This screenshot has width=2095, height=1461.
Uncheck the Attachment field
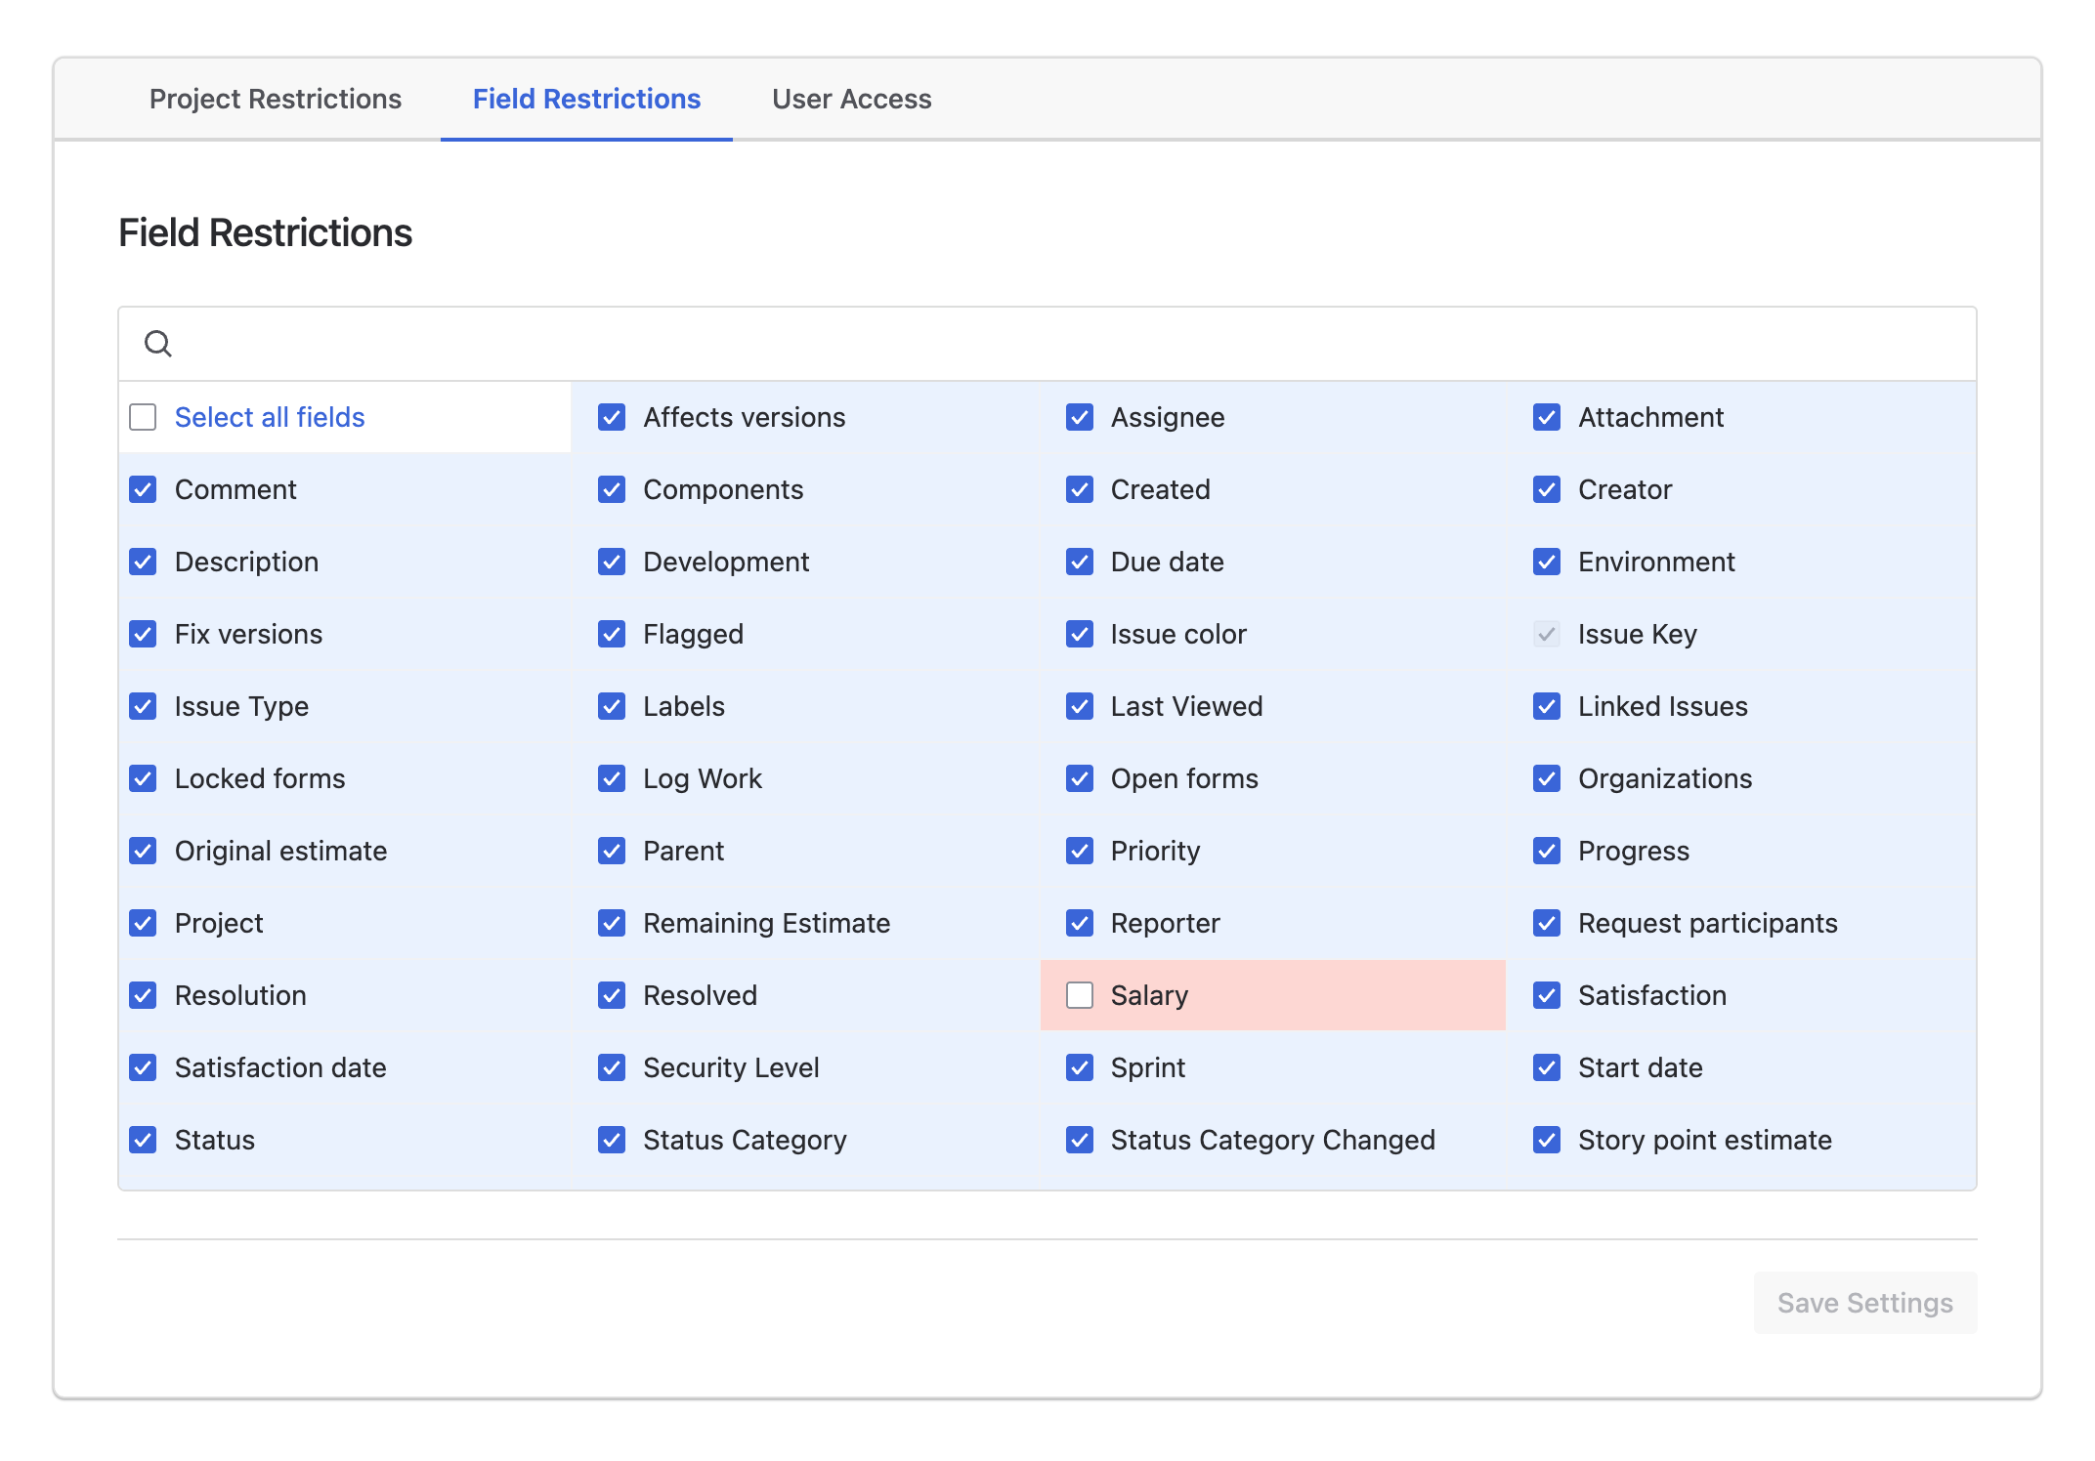pos(1546,417)
